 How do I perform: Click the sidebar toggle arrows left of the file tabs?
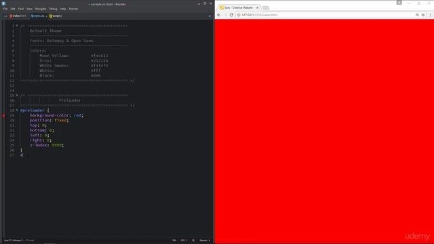click(5, 16)
